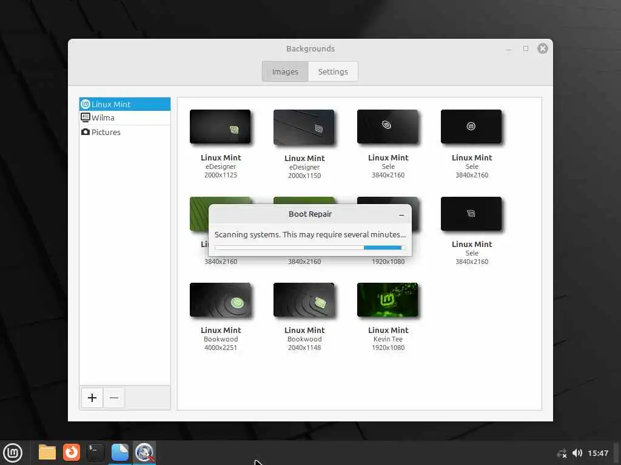Pick the first-row Sele wallpaper with centered round logo
This screenshot has height=465, width=621.
tap(471, 127)
